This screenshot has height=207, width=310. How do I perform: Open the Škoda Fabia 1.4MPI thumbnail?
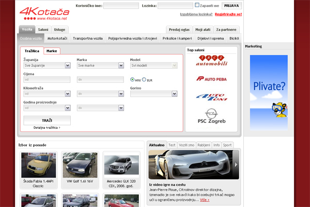coord(39,166)
